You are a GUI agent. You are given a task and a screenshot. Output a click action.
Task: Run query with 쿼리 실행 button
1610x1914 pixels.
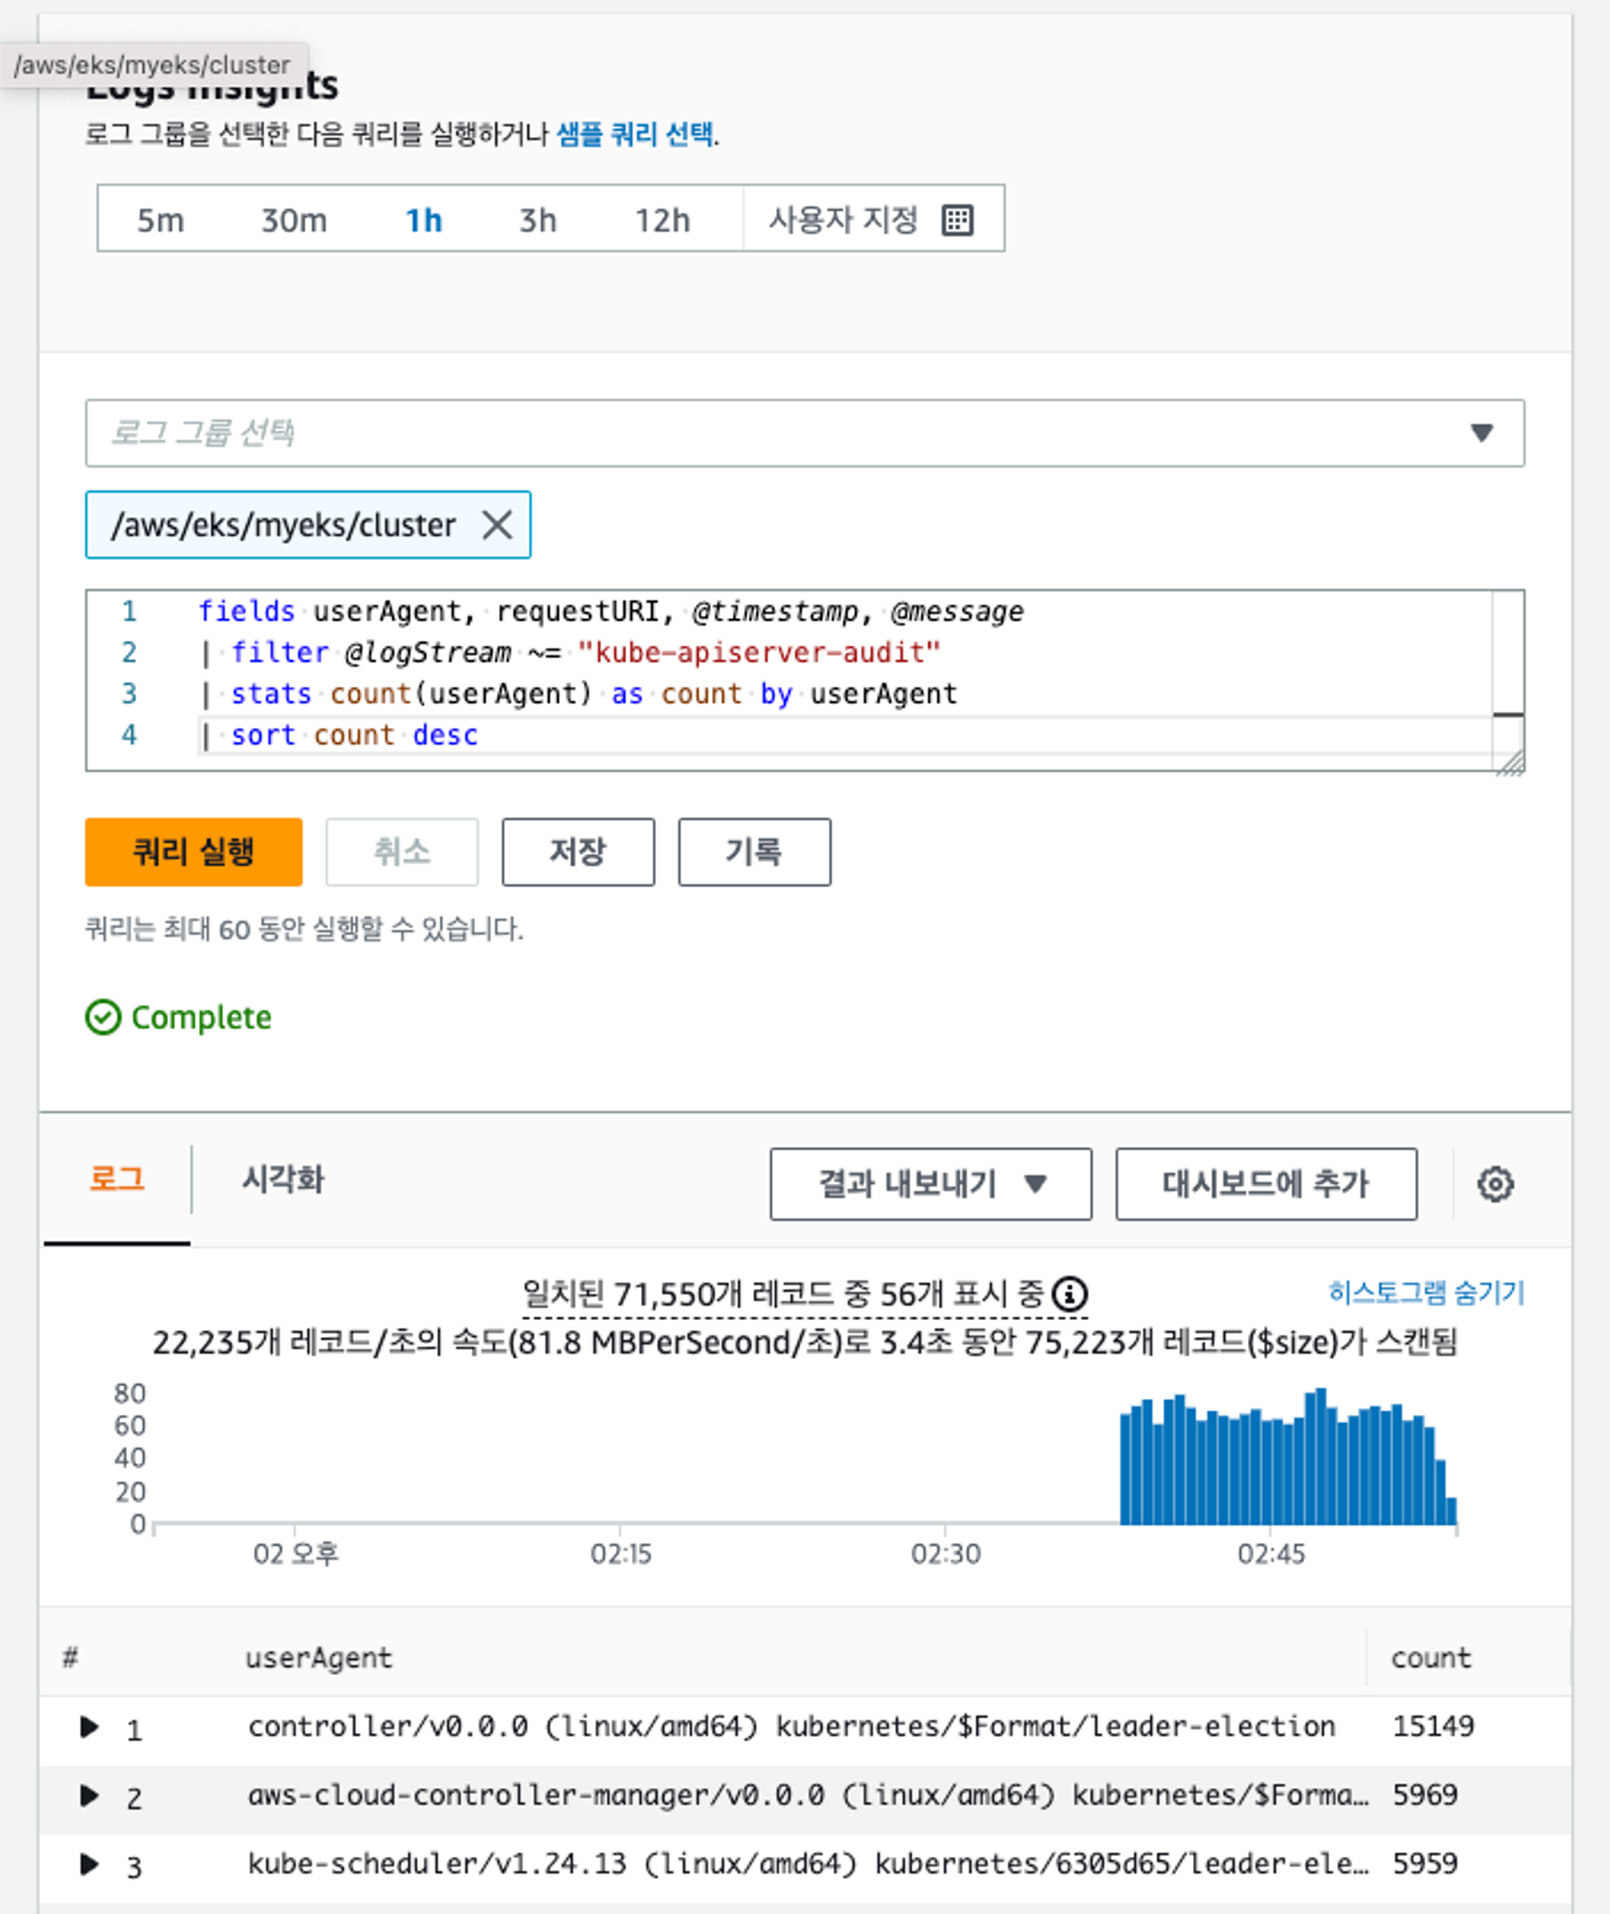tap(193, 852)
